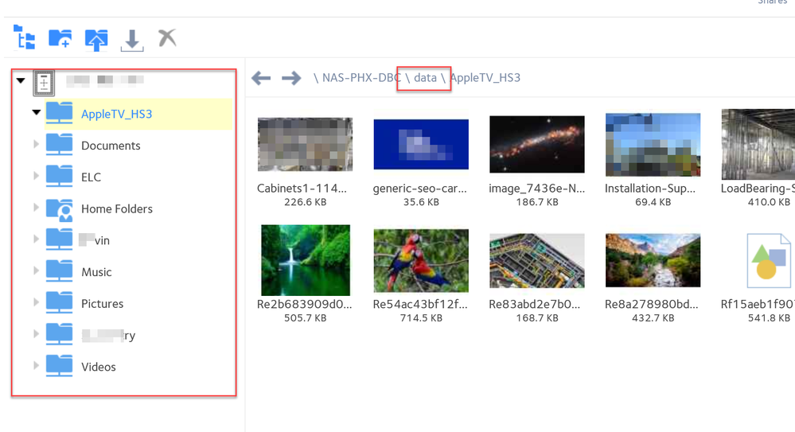Expand the Documents folder
The image size is (795, 432).
[x=36, y=144]
